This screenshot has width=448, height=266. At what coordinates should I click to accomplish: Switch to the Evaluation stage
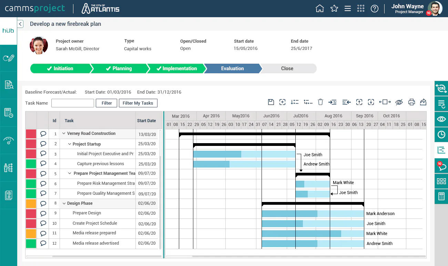(x=232, y=68)
